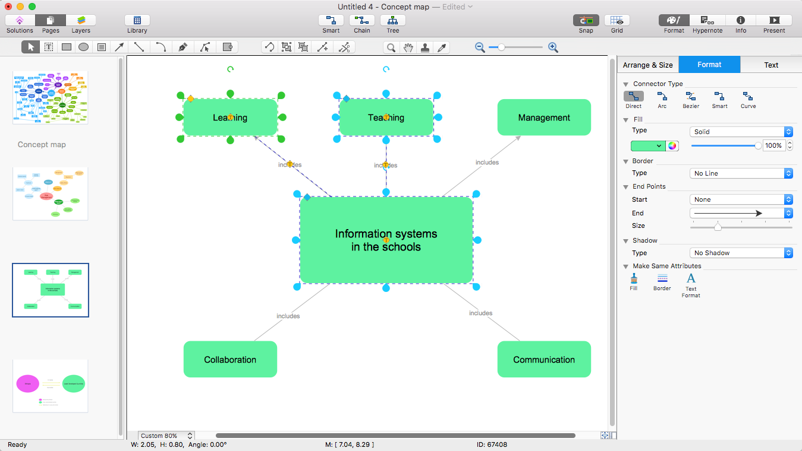Select the first page thumbnail
802x451 pixels.
(51, 98)
